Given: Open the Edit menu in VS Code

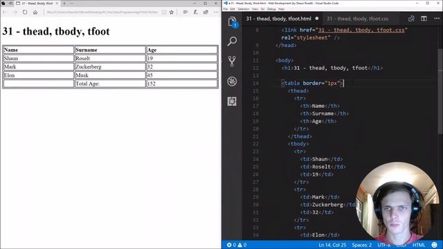Looking at the screenshot, I should tap(233, 9).
